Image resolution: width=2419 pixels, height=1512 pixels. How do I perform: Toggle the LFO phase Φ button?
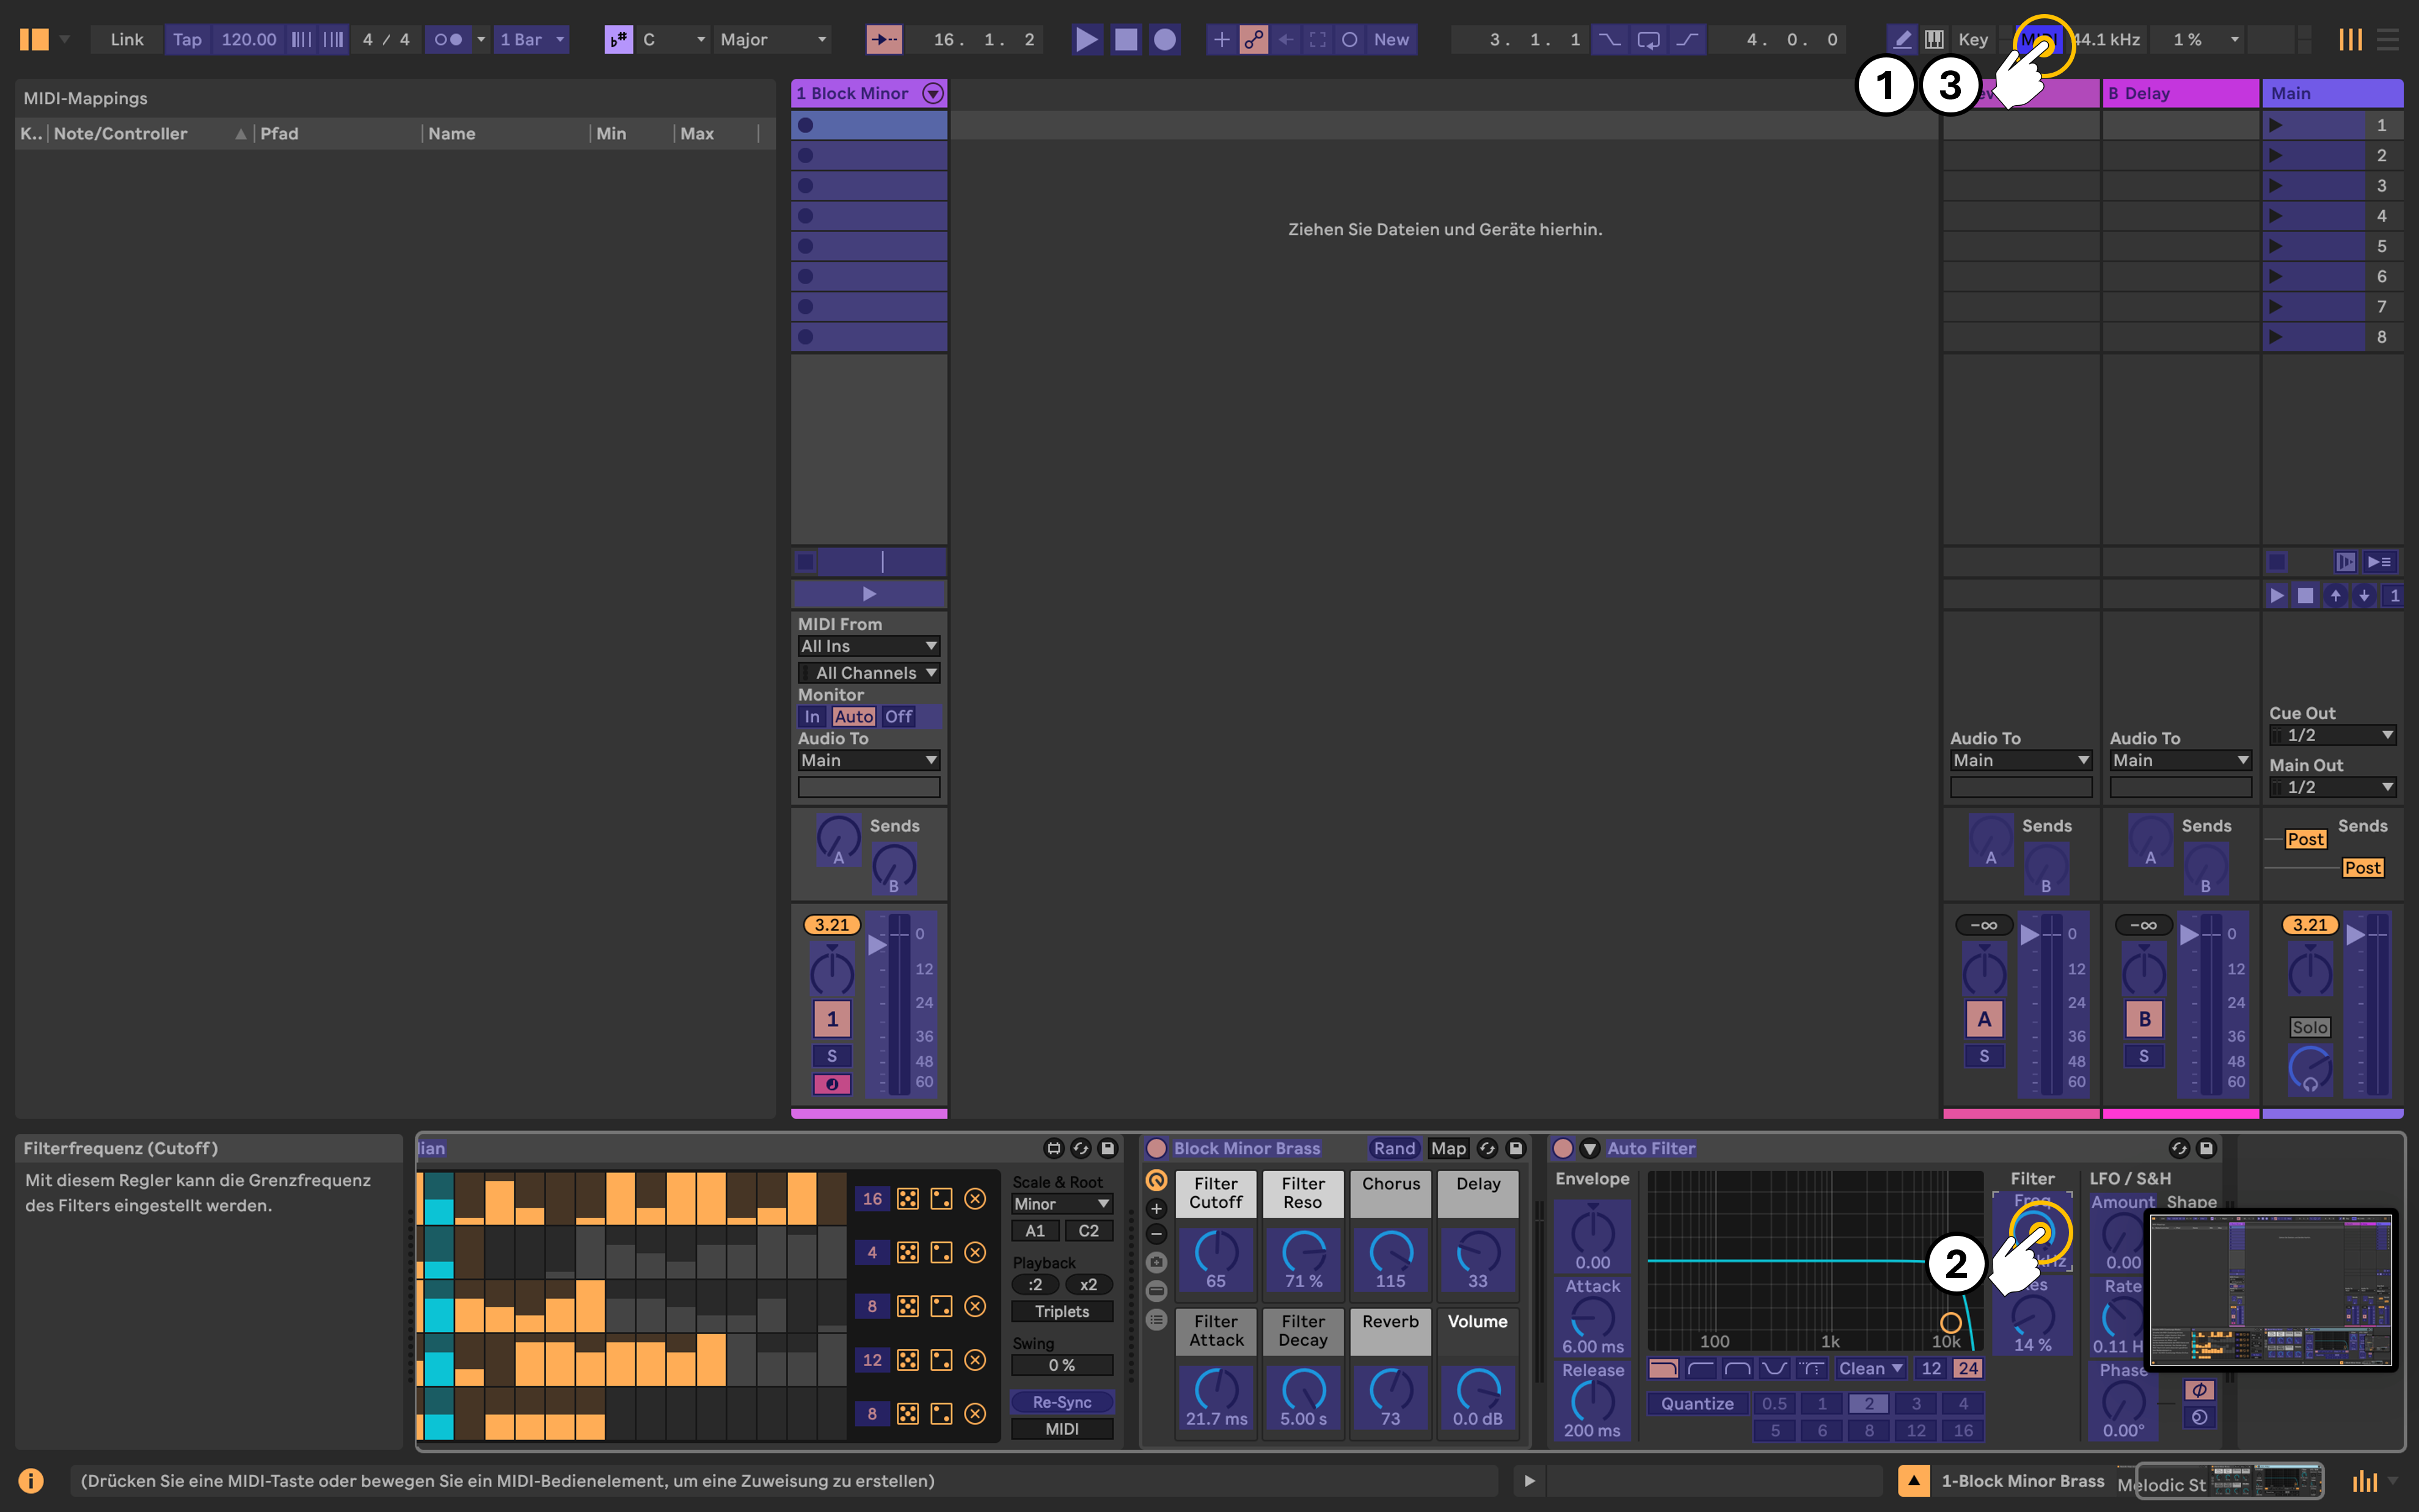[2199, 1390]
